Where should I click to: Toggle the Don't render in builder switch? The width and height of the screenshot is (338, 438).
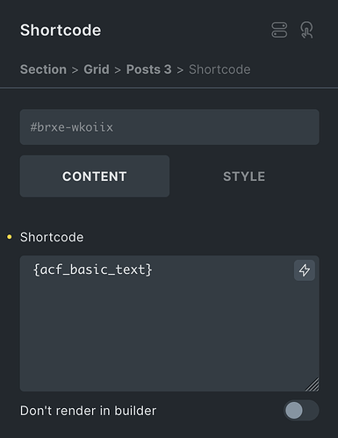[301, 410]
